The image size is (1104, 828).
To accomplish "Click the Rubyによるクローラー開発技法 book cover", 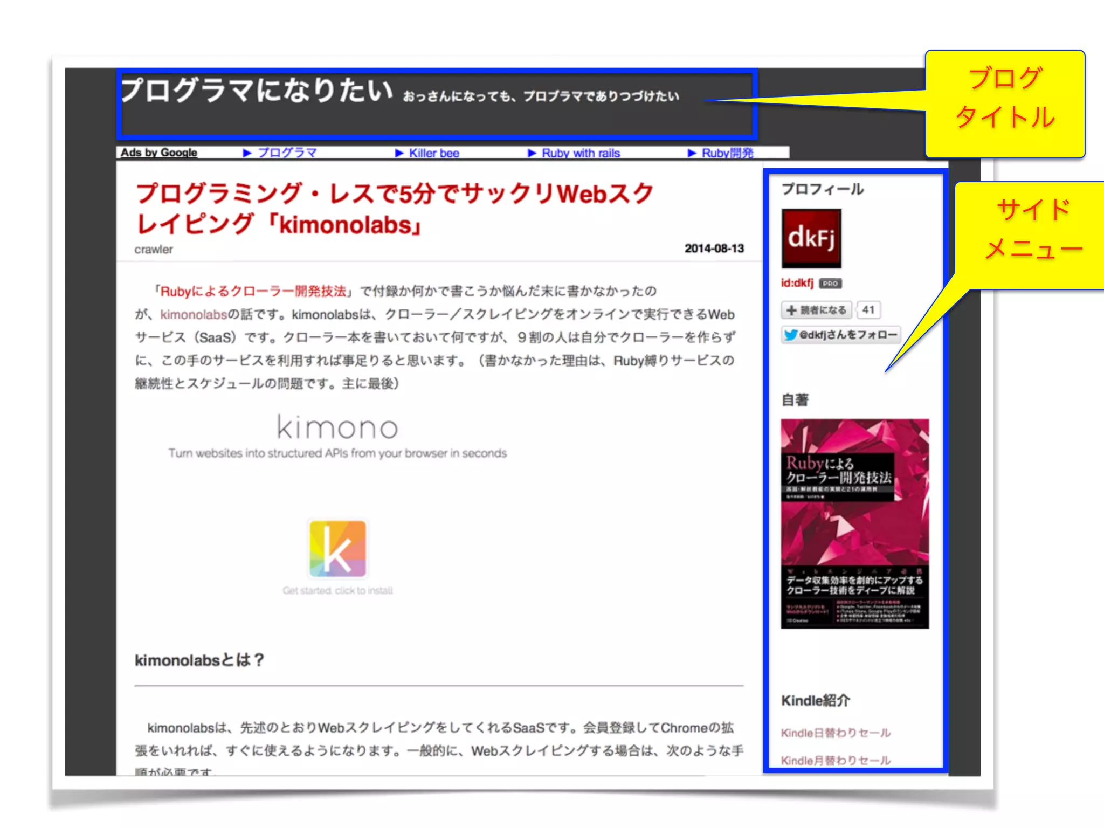I will point(855,523).
